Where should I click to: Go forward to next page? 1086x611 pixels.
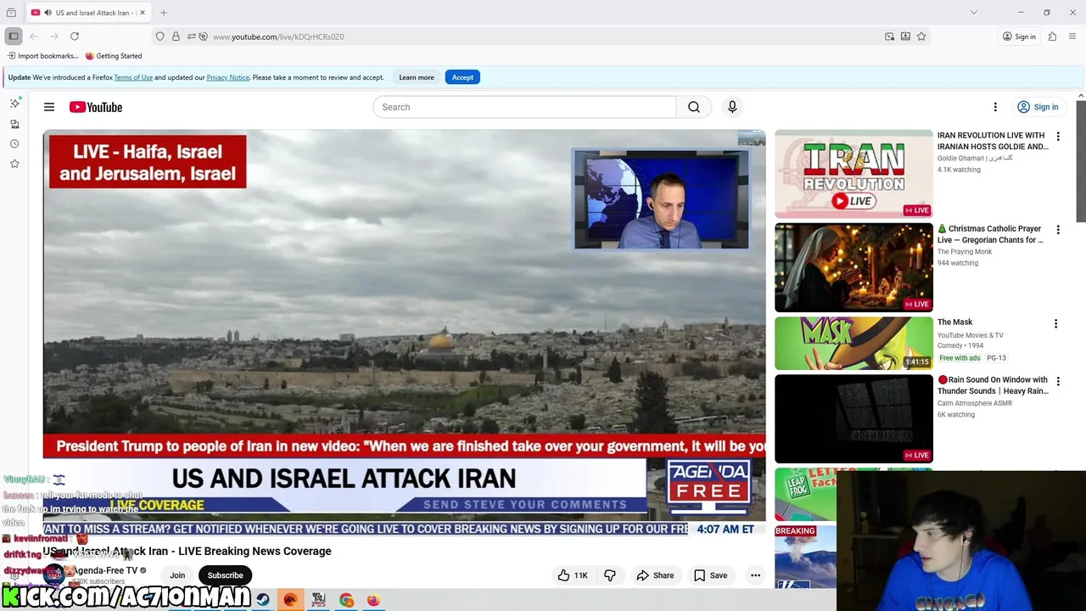tap(54, 36)
